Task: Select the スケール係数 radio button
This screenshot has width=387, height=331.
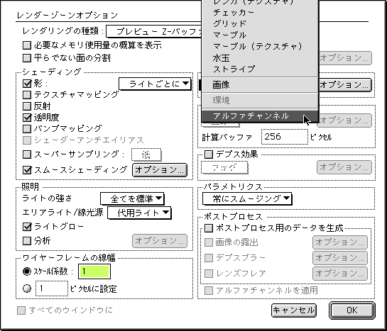Action: [27, 271]
